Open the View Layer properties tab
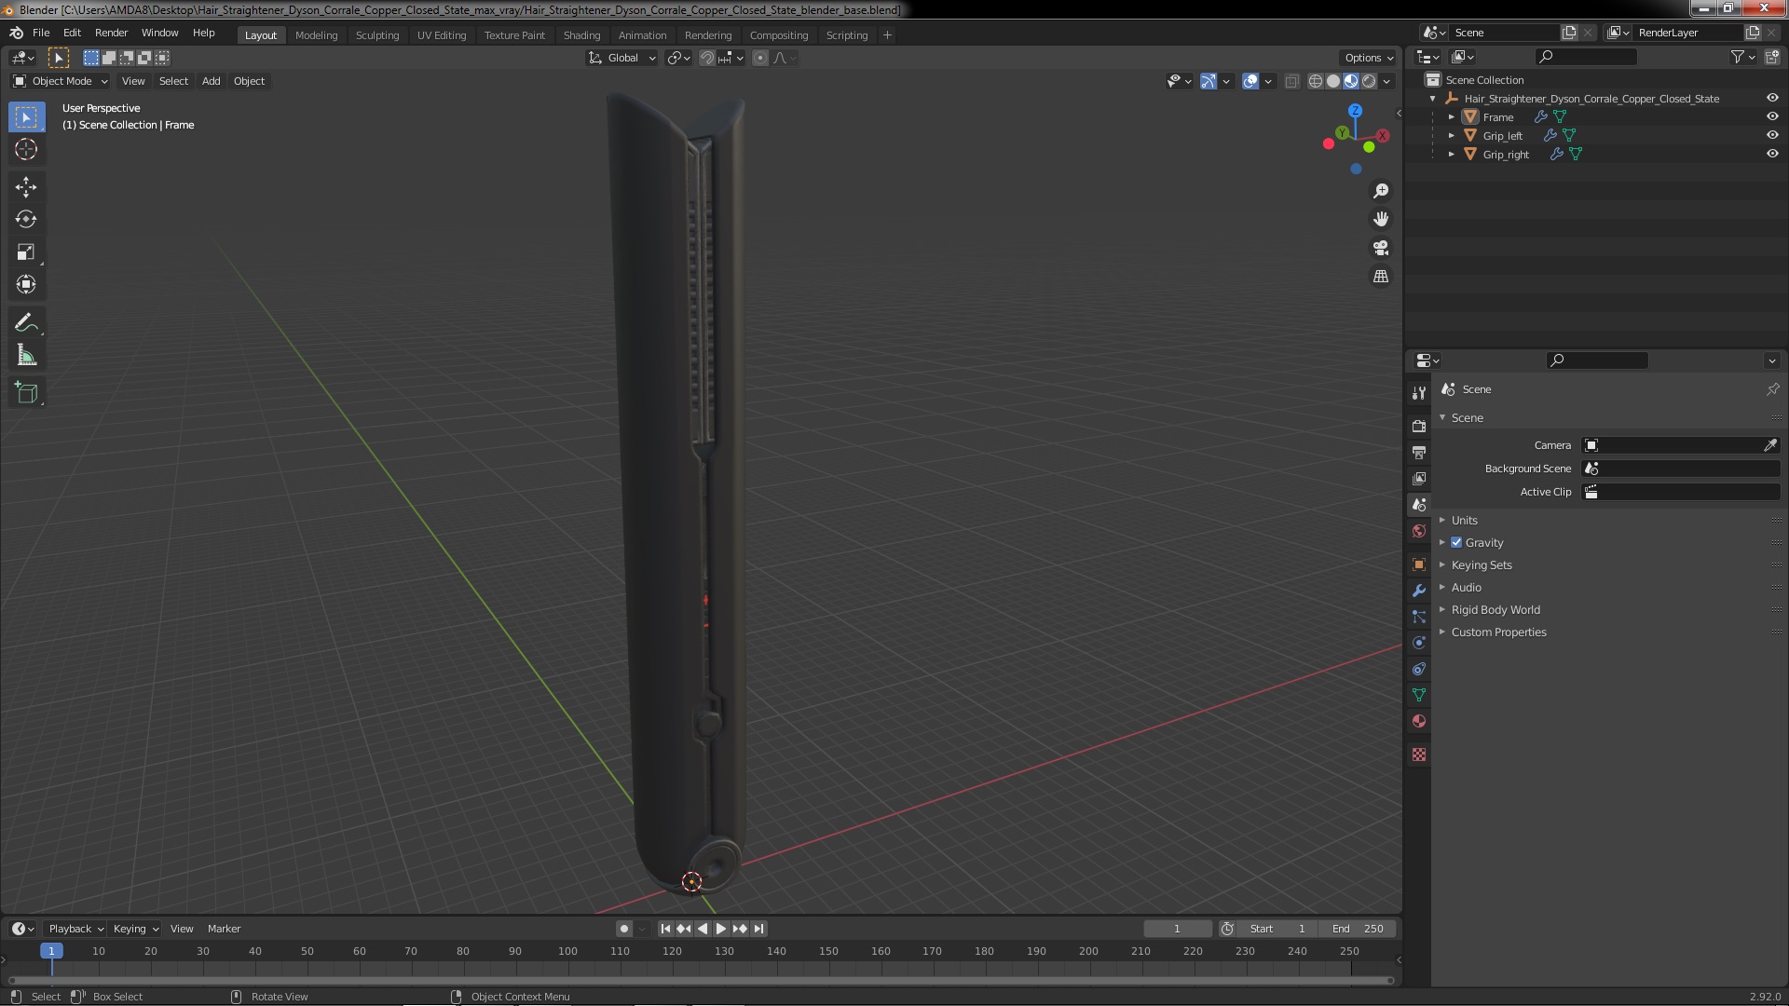This screenshot has height=1006, width=1789. (x=1418, y=478)
